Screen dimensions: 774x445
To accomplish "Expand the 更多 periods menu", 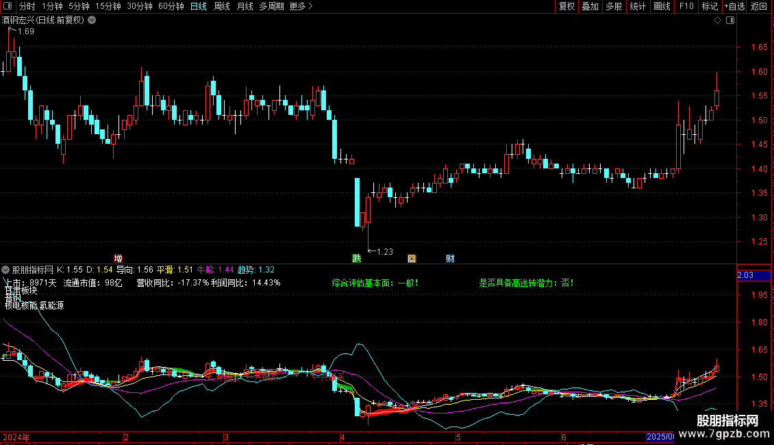I will (x=301, y=6).
